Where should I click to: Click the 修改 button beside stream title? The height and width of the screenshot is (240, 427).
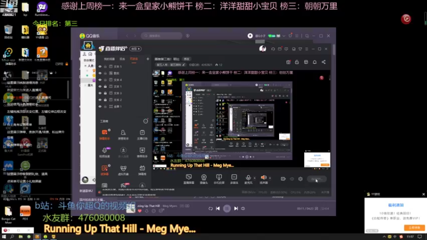pos(186,59)
